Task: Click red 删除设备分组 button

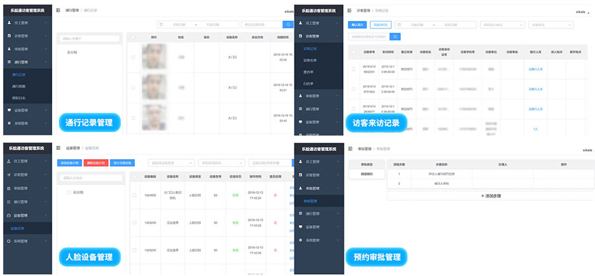Action: point(98,162)
